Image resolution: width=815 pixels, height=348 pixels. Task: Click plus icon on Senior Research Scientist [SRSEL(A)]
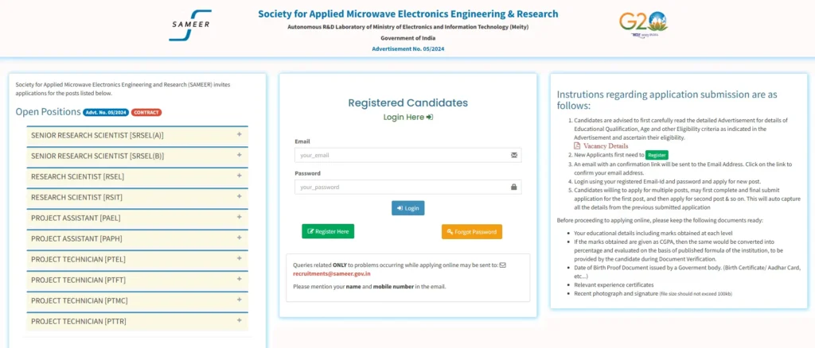click(x=239, y=133)
